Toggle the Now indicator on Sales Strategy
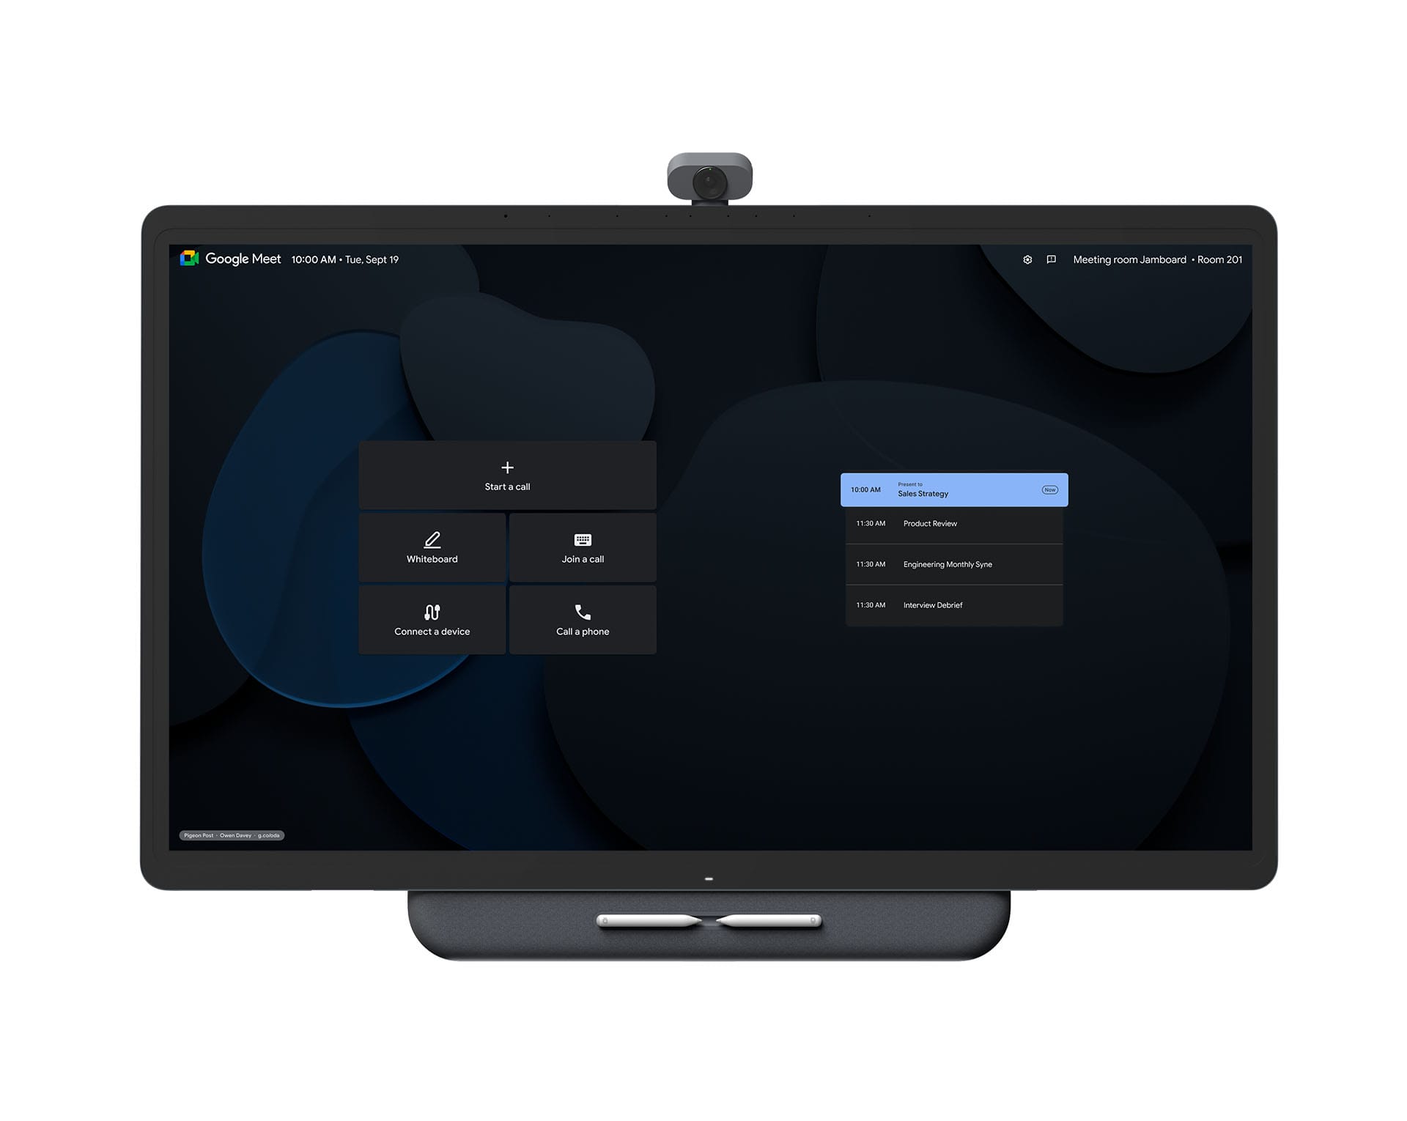 [x=1049, y=489]
